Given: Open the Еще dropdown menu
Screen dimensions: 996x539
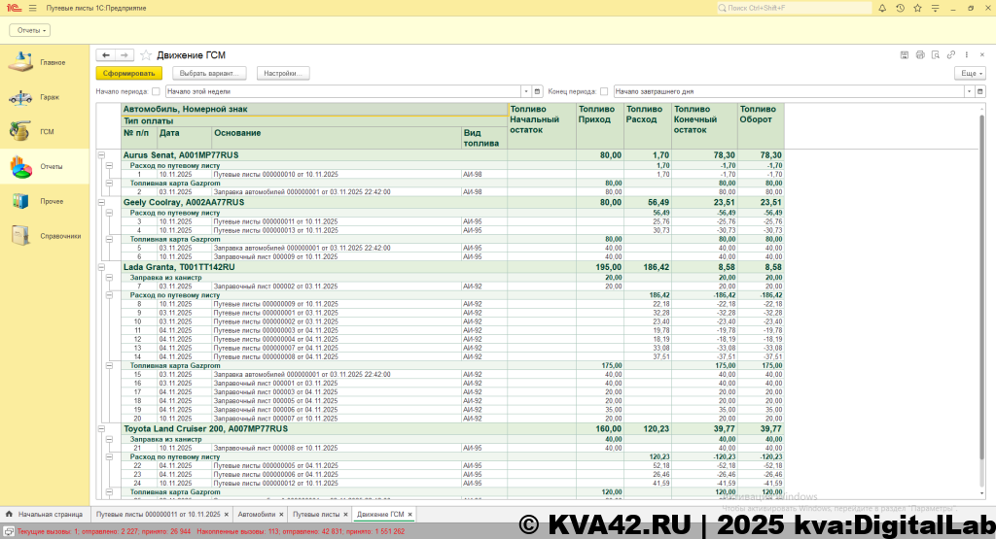Looking at the screenshot, I should 970,73.
